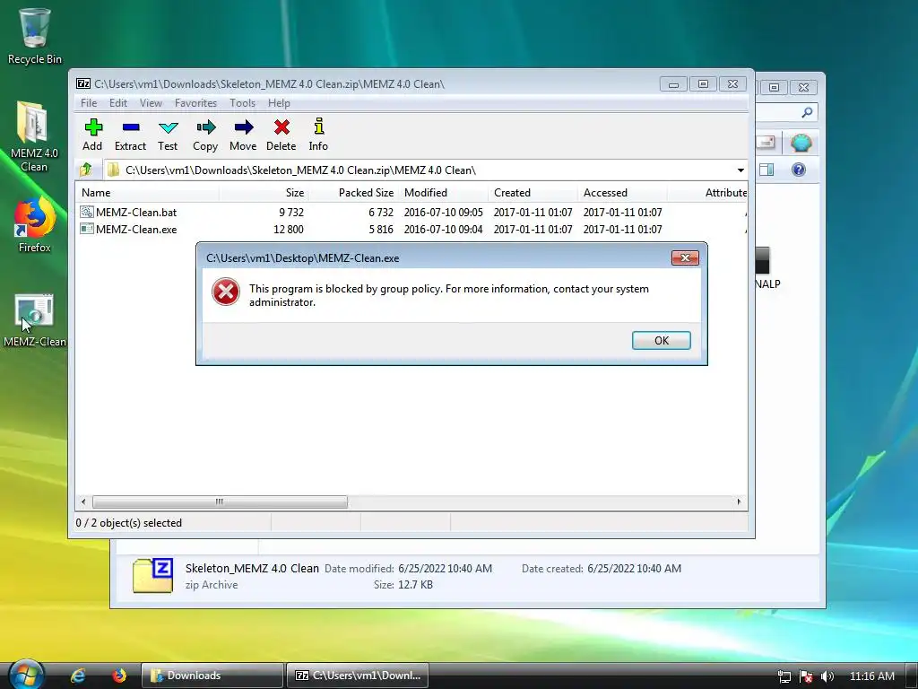Select the Copy toolbar icon
Image resolution: width=918 pixels, height=689 pixels.
[205, 135]
